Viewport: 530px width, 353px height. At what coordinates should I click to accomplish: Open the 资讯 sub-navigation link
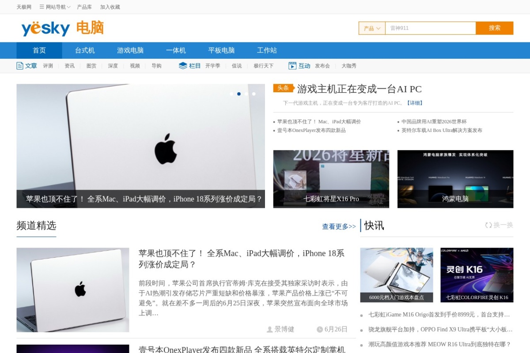click(x=69, y=66)
